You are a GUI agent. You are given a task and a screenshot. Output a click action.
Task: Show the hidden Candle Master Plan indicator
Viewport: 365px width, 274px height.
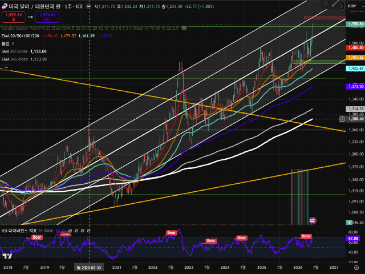[184, 28]
